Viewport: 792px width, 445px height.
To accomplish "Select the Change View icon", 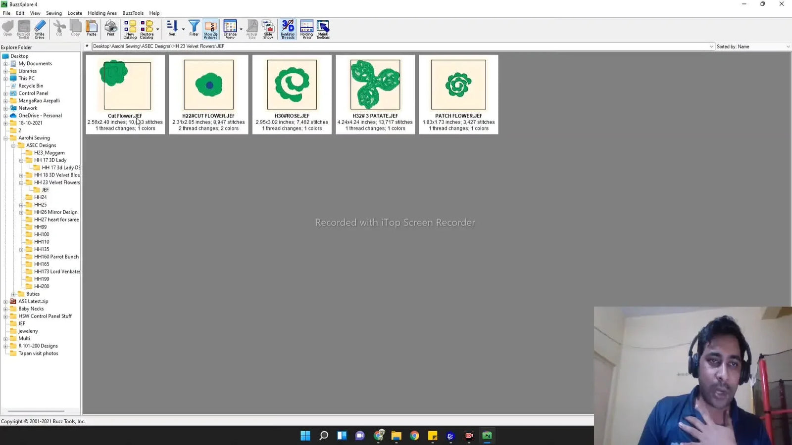I will 230,28.
